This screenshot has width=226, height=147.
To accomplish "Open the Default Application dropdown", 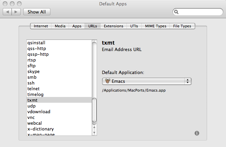I will click(x=147, y=81).
